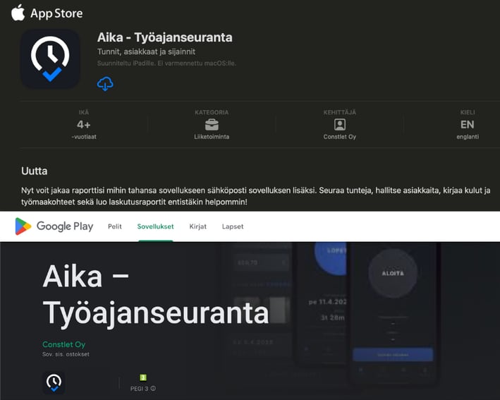Screen dimensions: 500x400
Task: Open the Pelit tab
Action: [x=115, y=226]
